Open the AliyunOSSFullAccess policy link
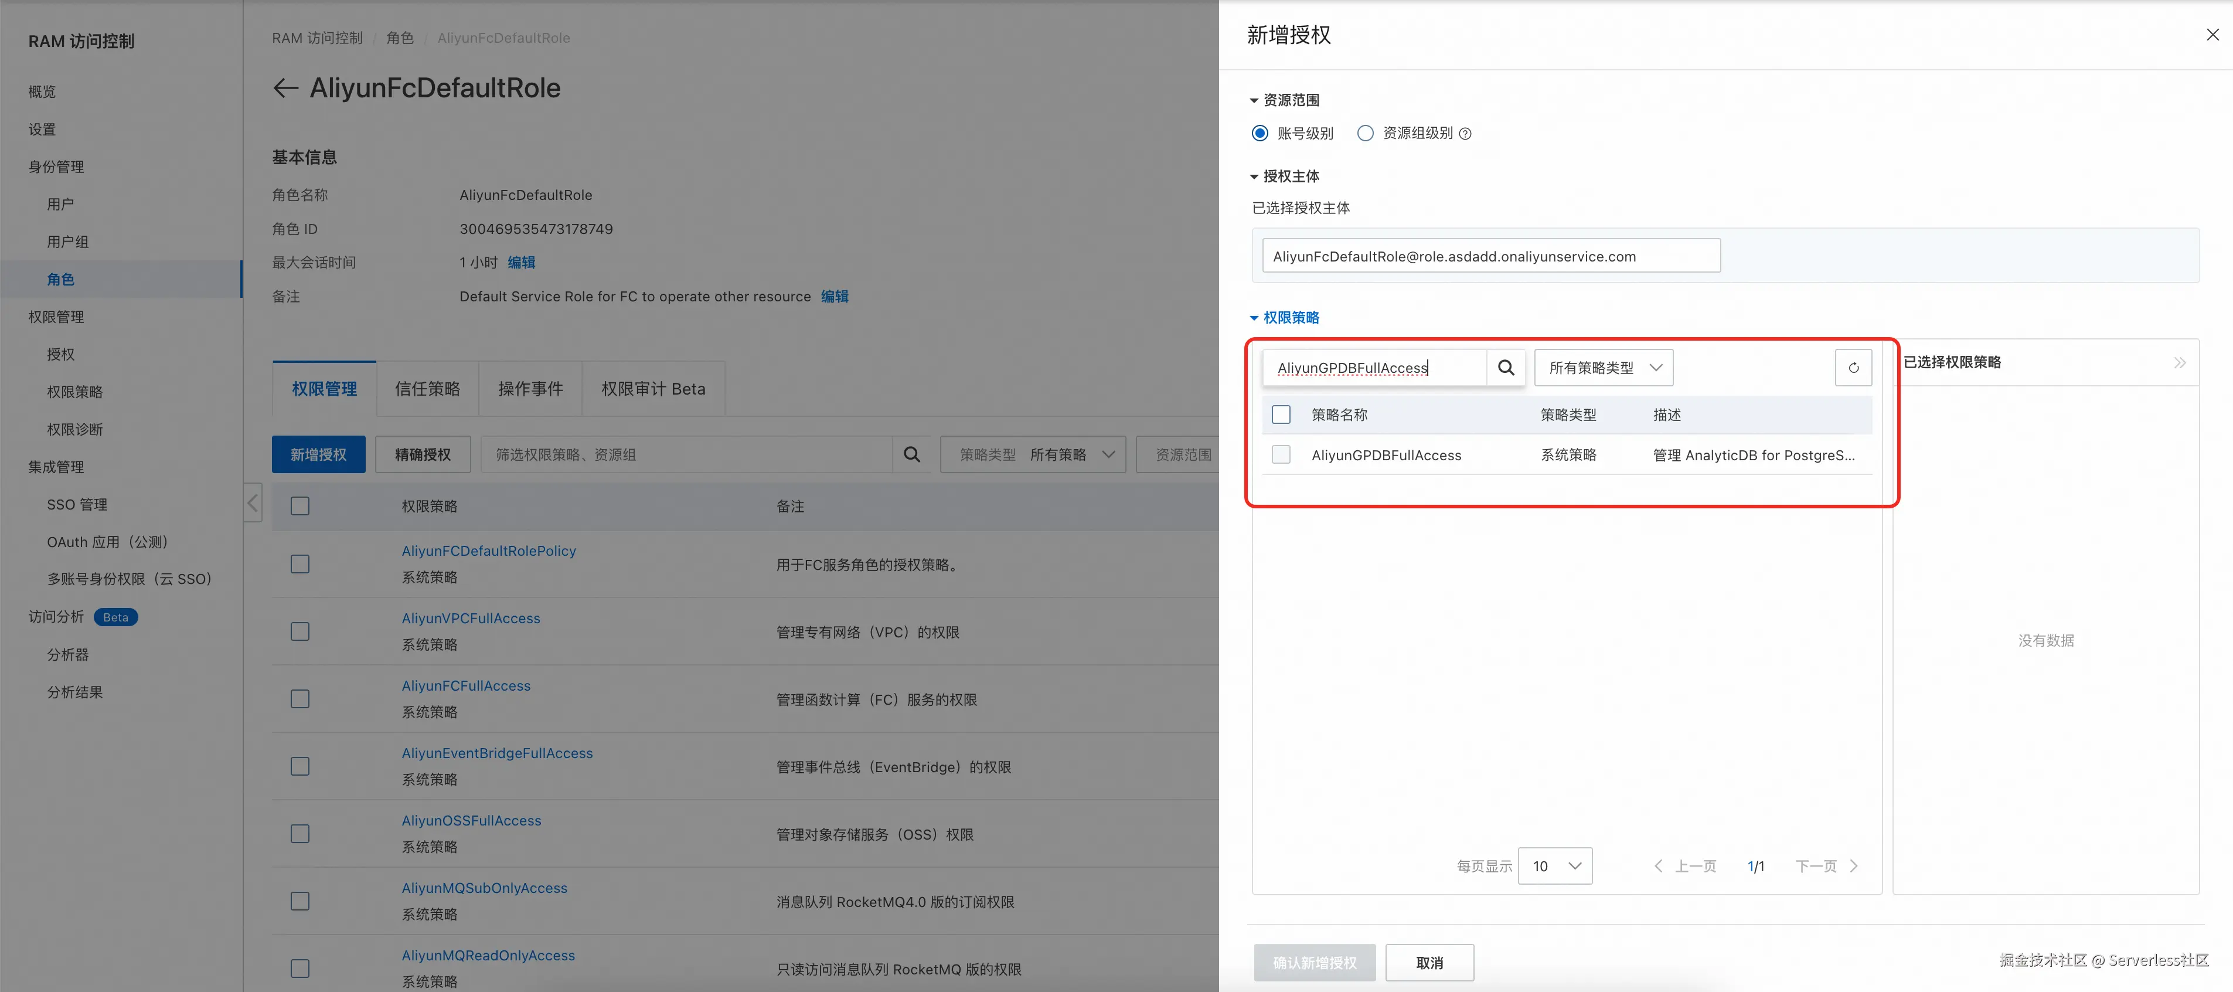The width and height of the screenshot is (2233, 992). coord(471,820)
